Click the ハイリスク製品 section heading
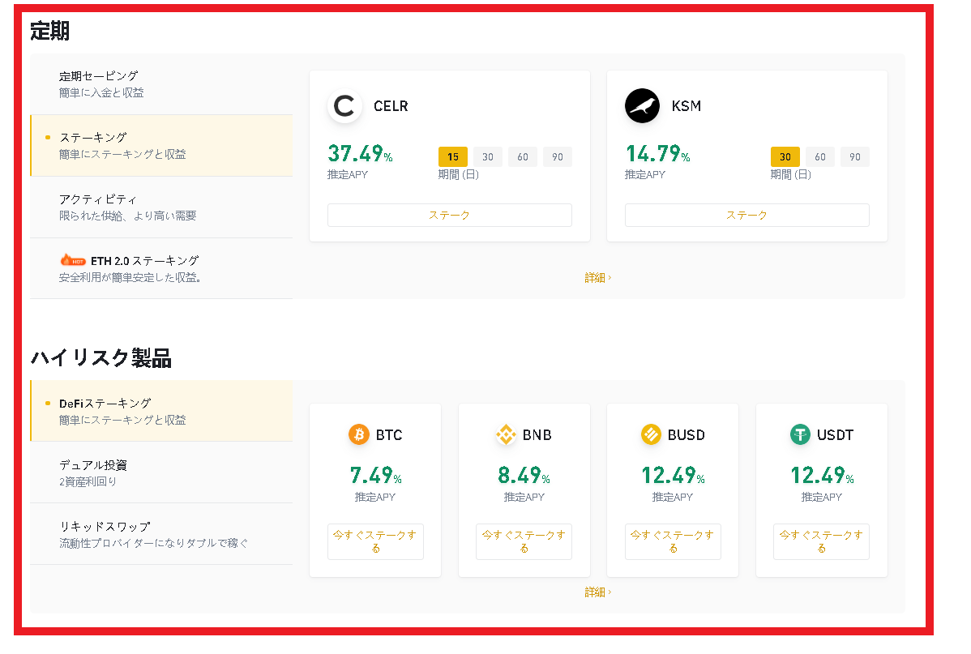The image size is (971, 654). 101,358
